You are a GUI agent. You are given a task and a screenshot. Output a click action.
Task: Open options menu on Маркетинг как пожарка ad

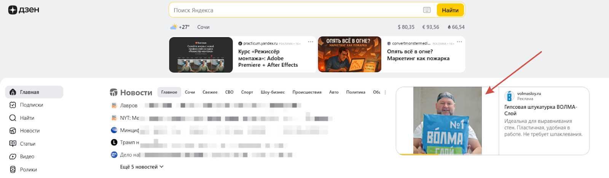click(x=459, y=42)
